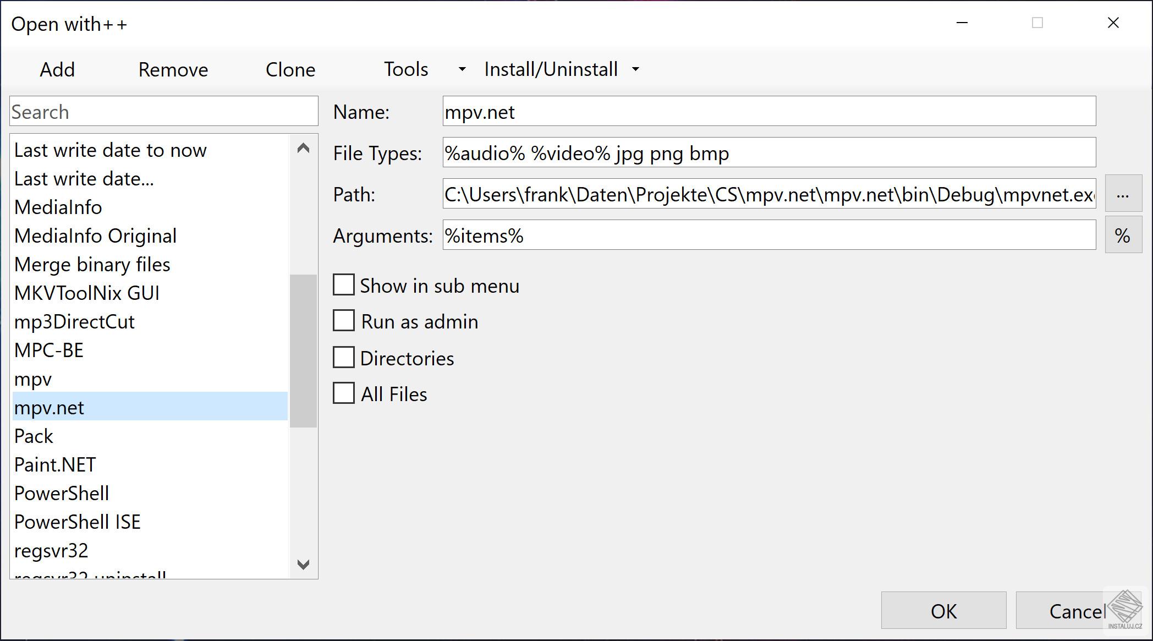
Task: Enable Directories checkbox
Action: point(343,358)
